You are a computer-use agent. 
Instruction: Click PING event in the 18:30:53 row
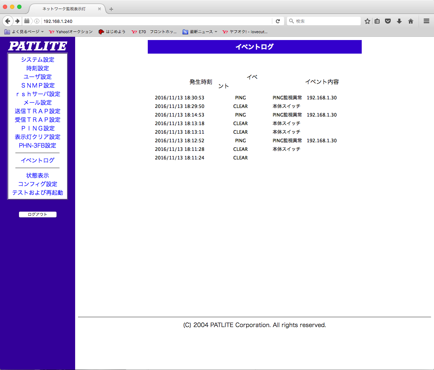[x=240, y=98]
